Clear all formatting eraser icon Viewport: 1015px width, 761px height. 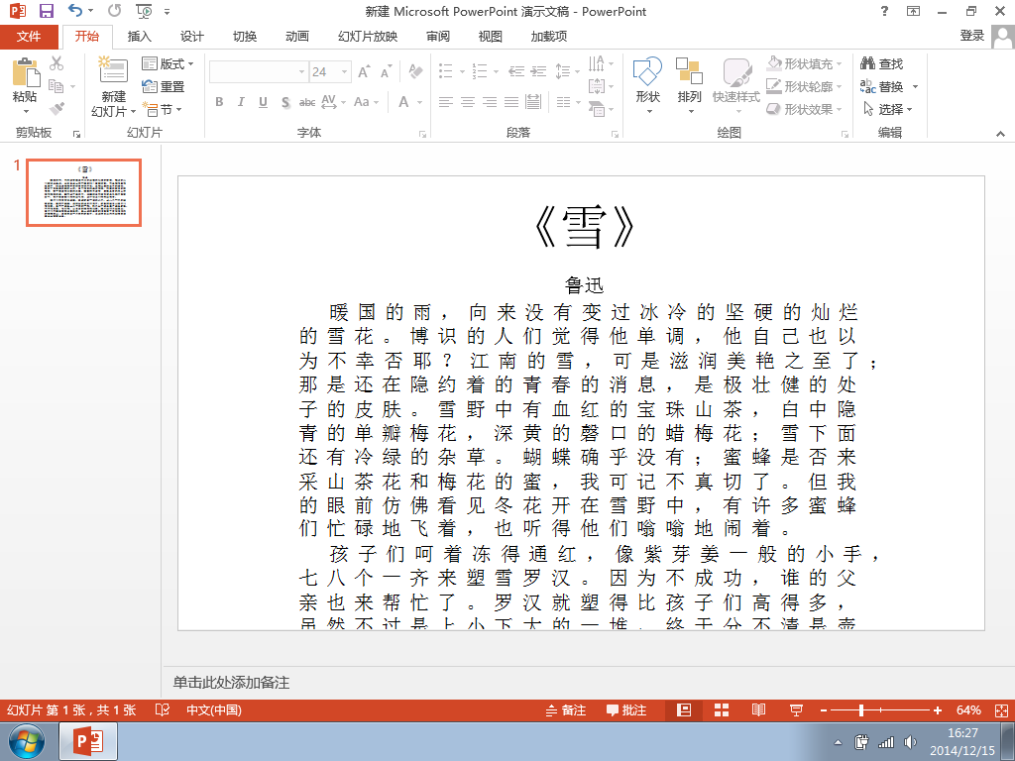click(415, 71)
